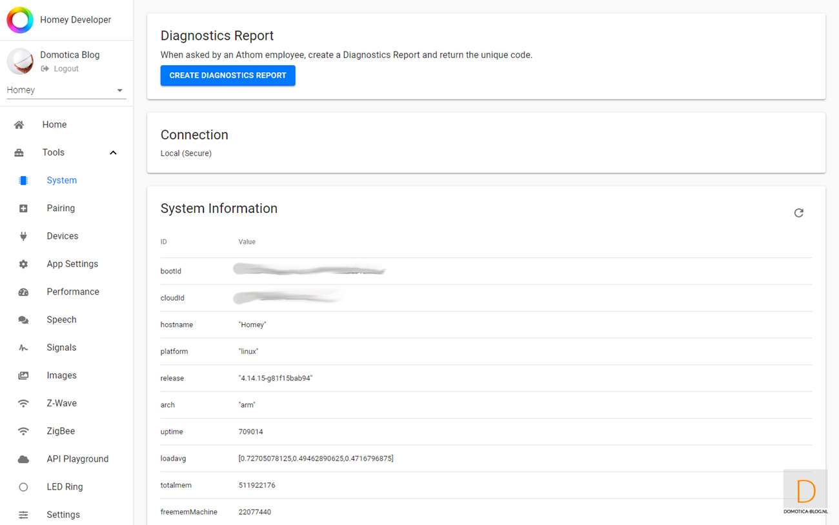Click the Performance gauge icon
The height and width of the screenshot is (525, 839).
pos(23,292)
